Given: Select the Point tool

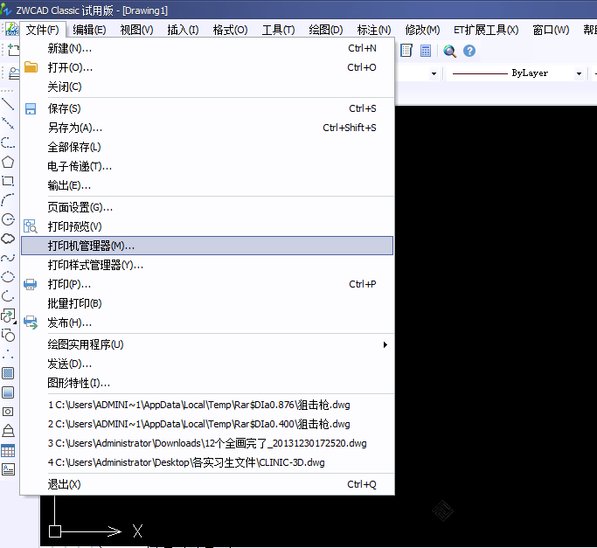Looking at the screenshot, I should [8, 354].
